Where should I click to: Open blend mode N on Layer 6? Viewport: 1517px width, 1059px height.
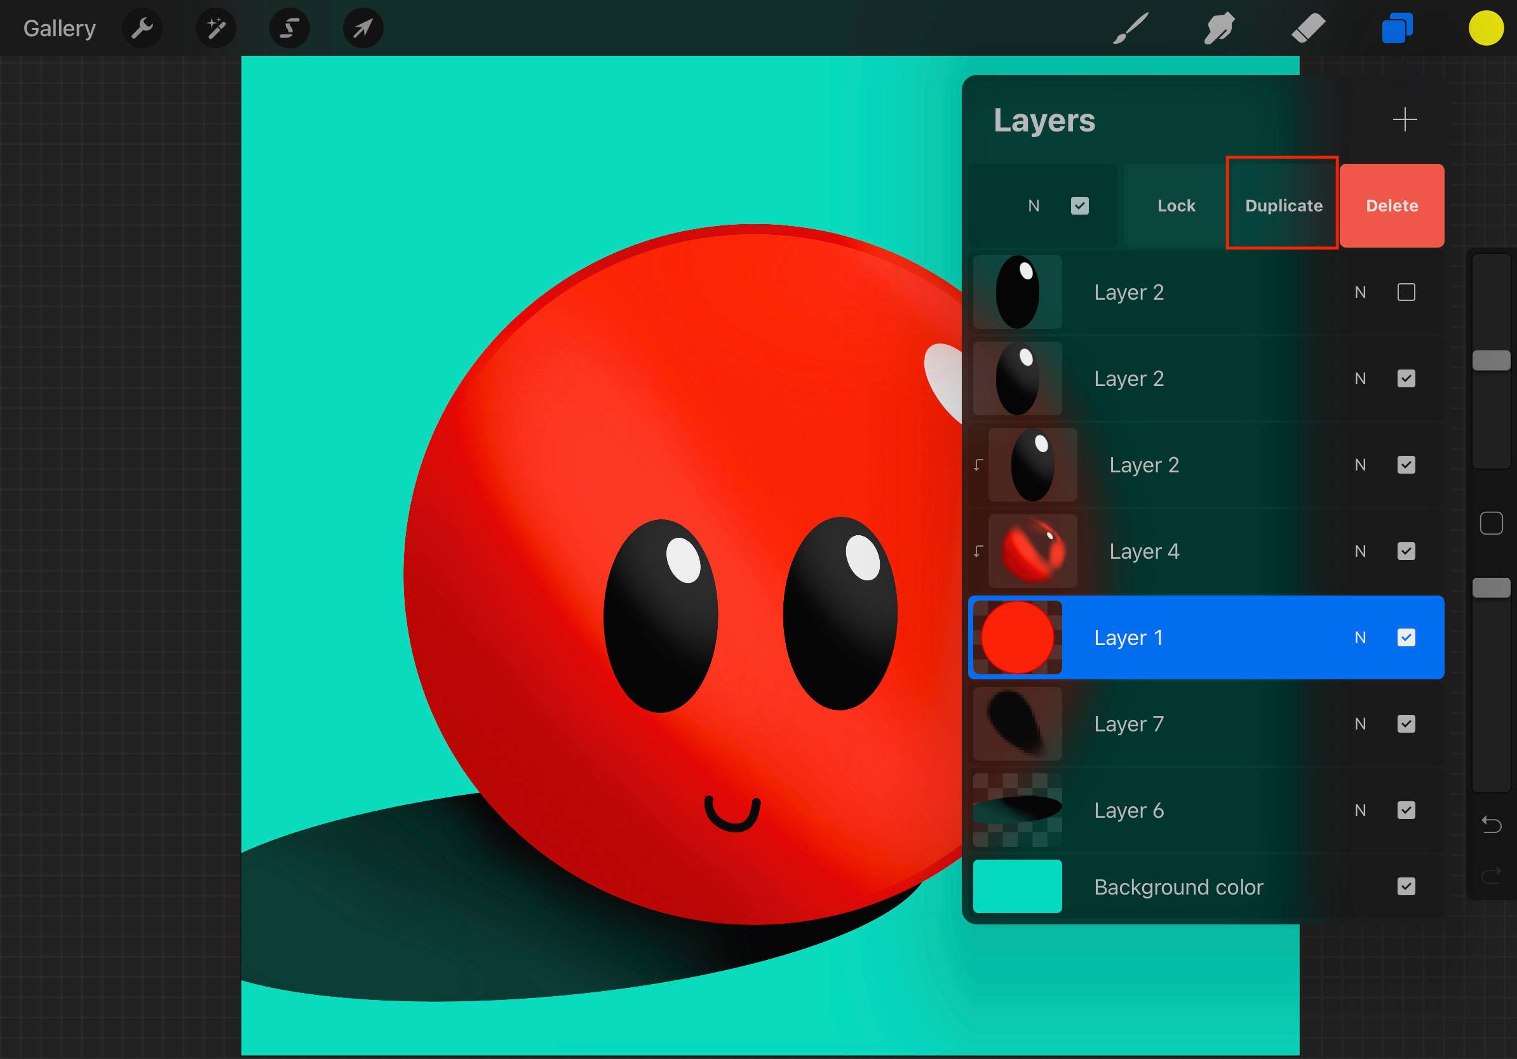(x=1359, y=810)
